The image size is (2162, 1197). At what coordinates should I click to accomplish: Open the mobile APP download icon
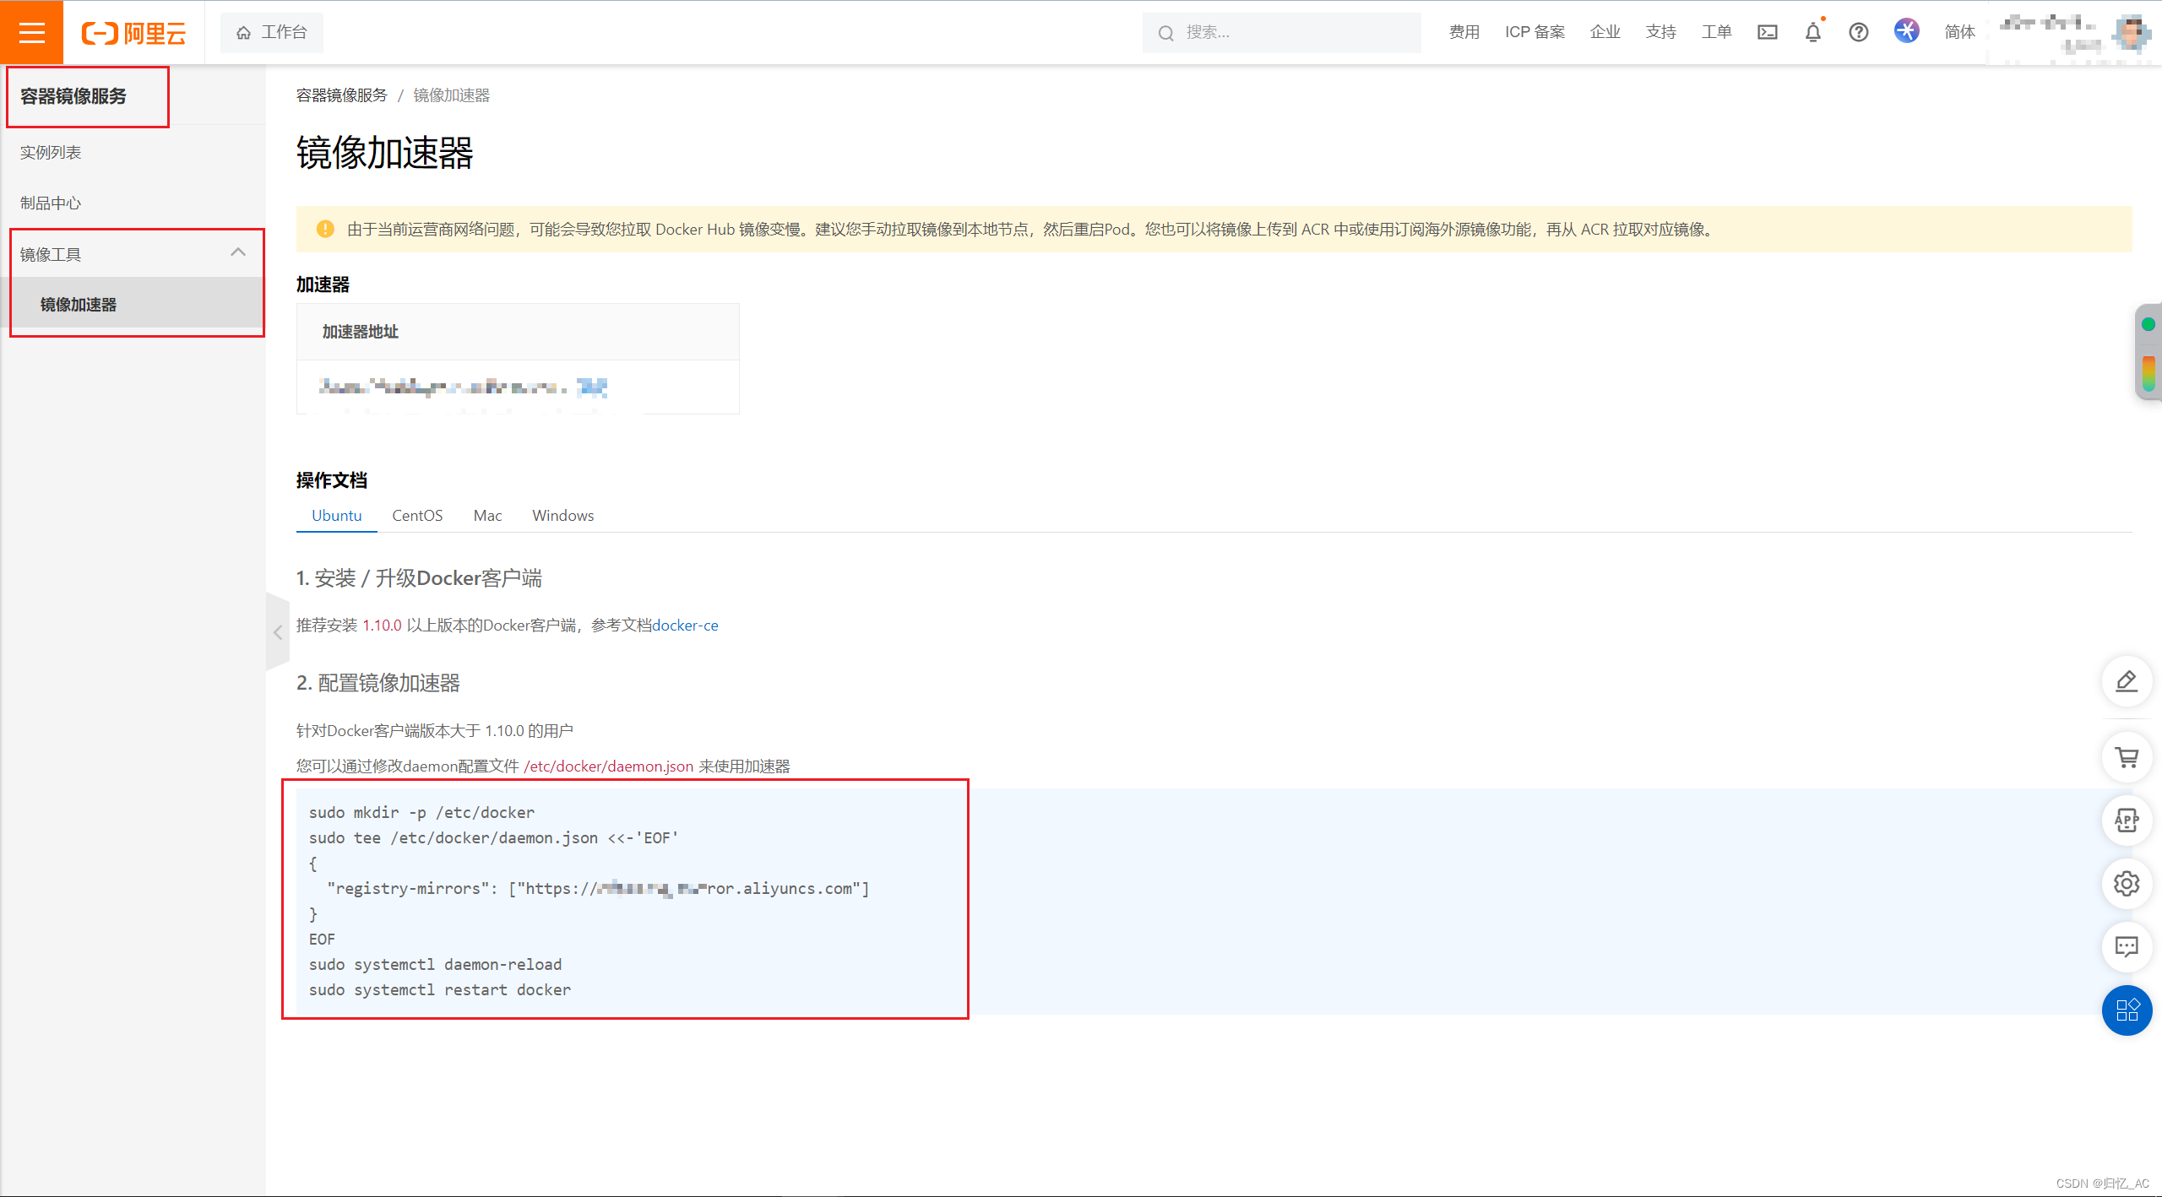tap(2127, 820)
